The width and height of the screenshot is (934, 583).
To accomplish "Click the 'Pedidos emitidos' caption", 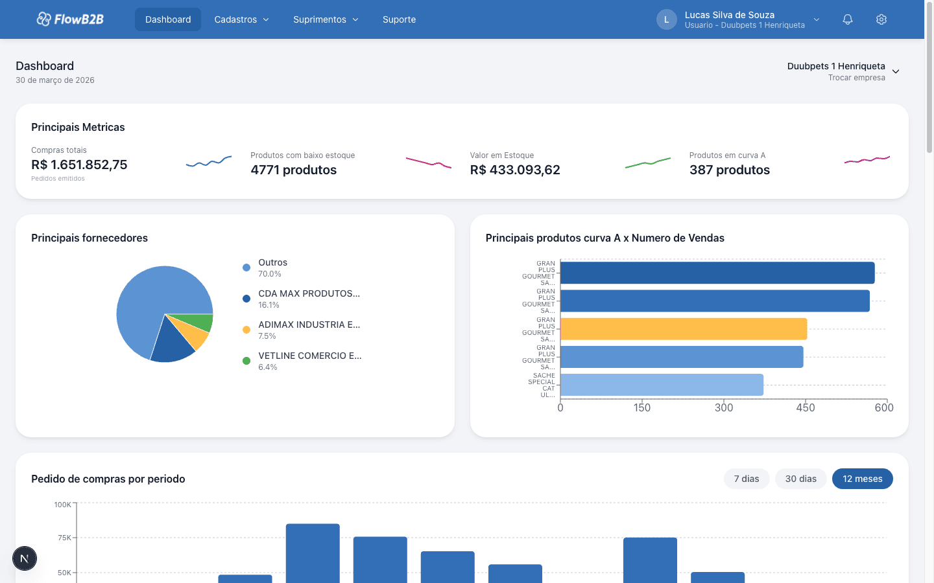I will [x=58, y=179].
